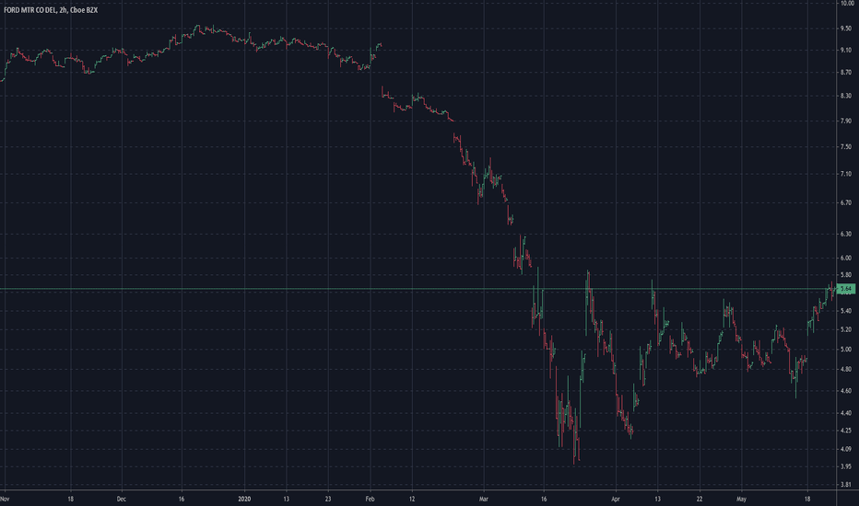This screenshot has height=506, width=859.
Task: Click the 12 date label on time axis
Action: (x=412, y=499)
